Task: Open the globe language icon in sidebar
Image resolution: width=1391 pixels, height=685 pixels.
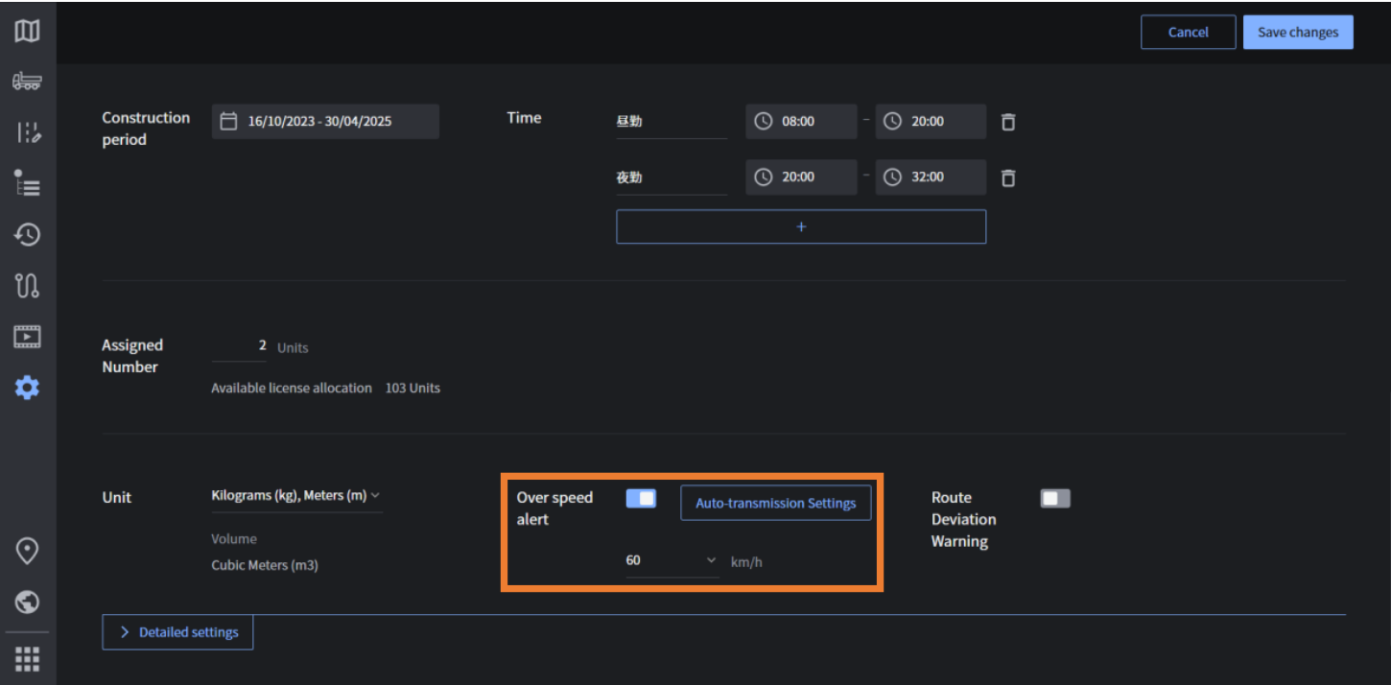Action: pos(27,602)
